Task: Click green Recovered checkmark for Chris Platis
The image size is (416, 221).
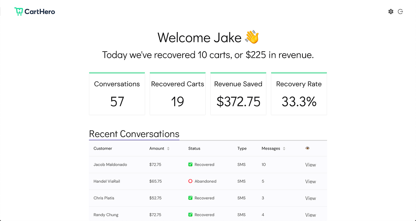Action: 190,198
